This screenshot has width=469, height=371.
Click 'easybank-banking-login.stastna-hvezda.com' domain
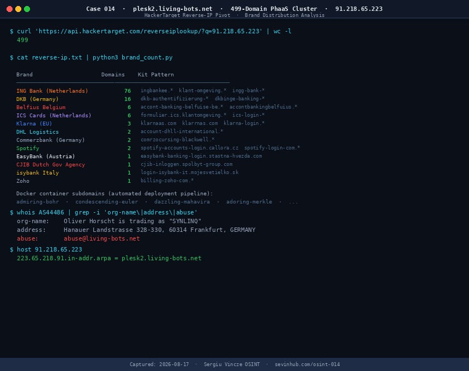click(201, 156)
